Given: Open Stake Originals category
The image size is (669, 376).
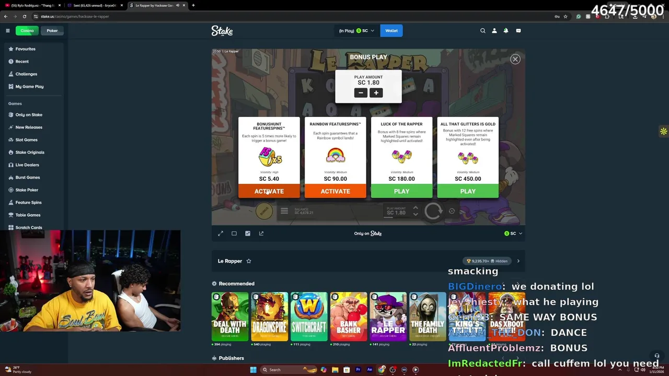Looking at the screenshot, I should click(x=30, y=152).
